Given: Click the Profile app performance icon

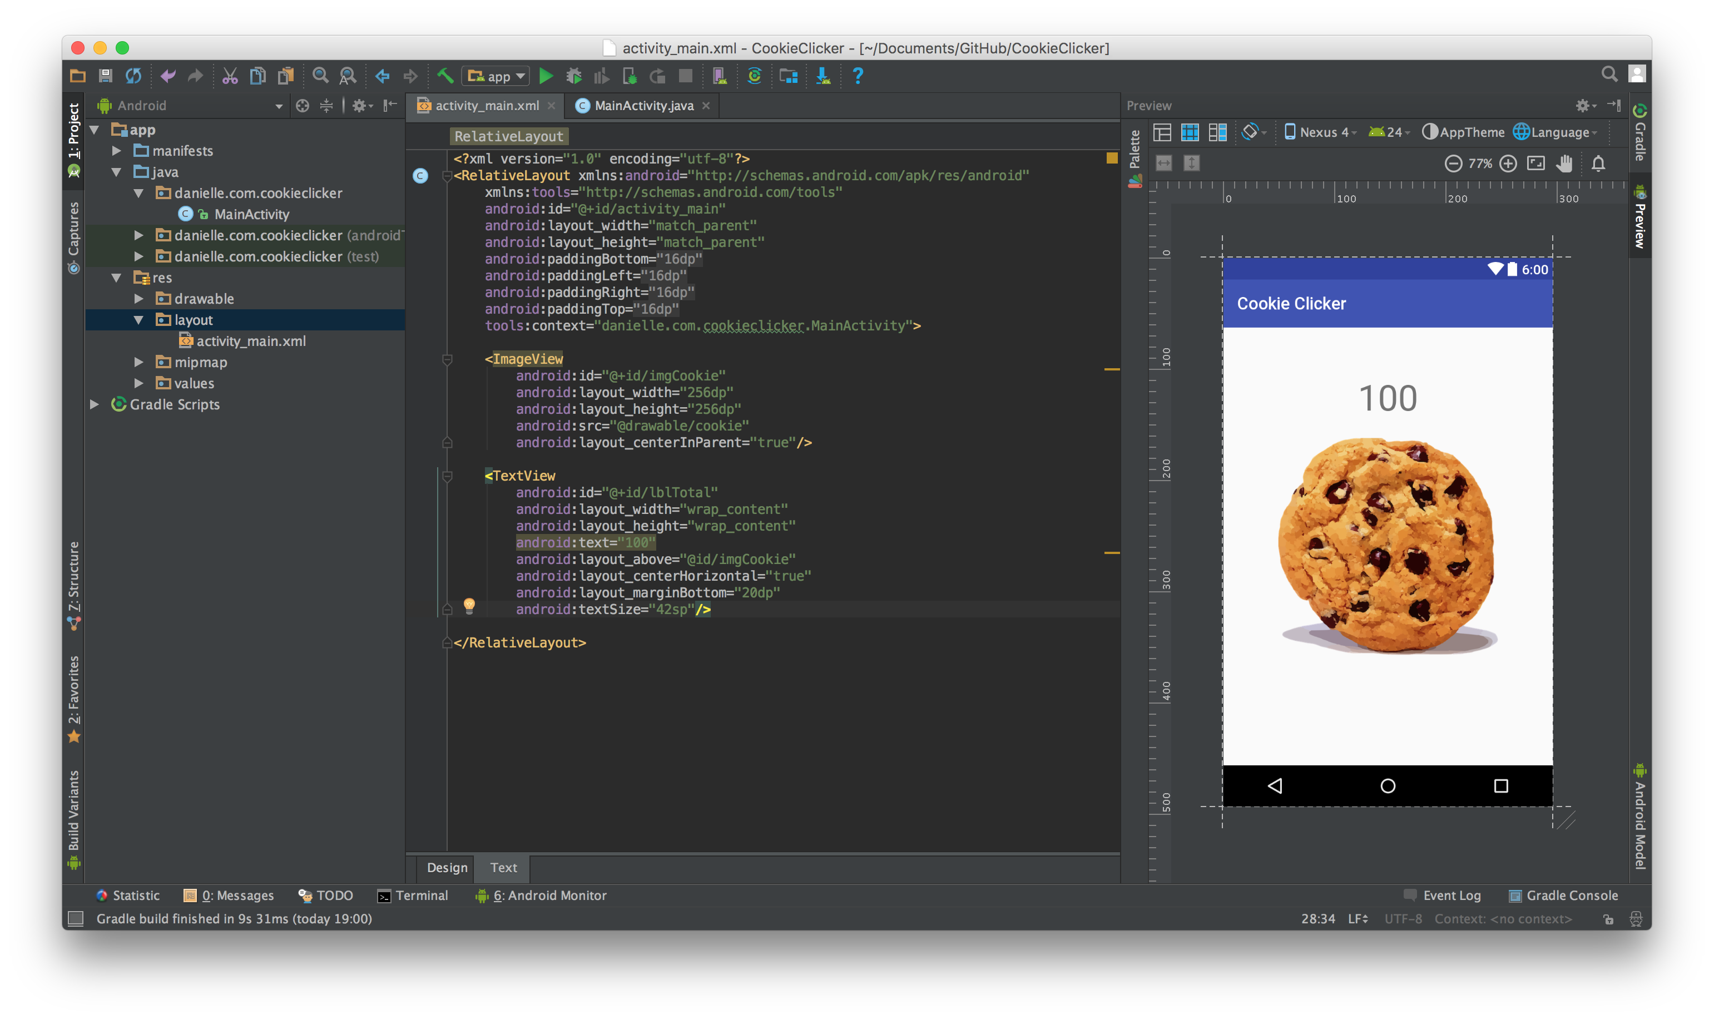Looking at the screenshot, I should tap(602, 76).
